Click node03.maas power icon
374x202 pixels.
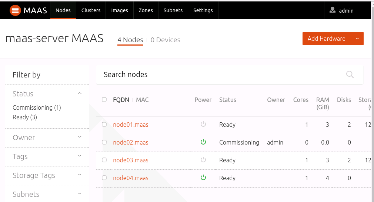(203, 160)
